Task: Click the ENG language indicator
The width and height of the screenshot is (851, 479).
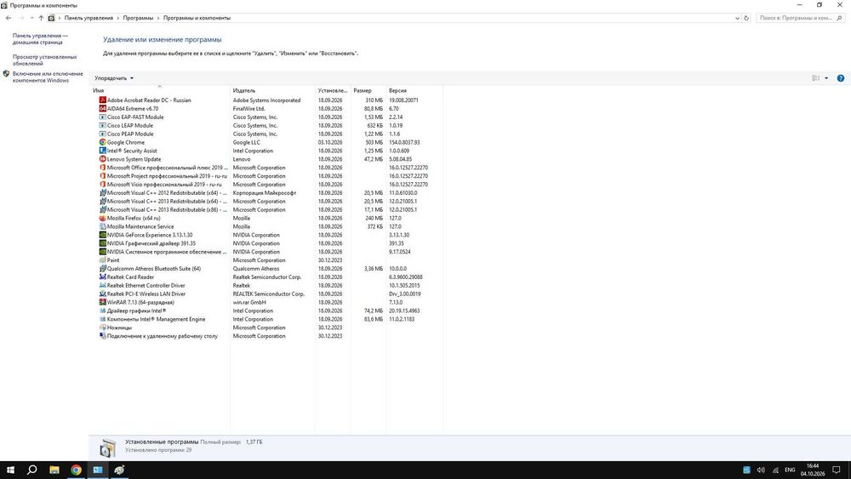Action: (x=790, y=470)
